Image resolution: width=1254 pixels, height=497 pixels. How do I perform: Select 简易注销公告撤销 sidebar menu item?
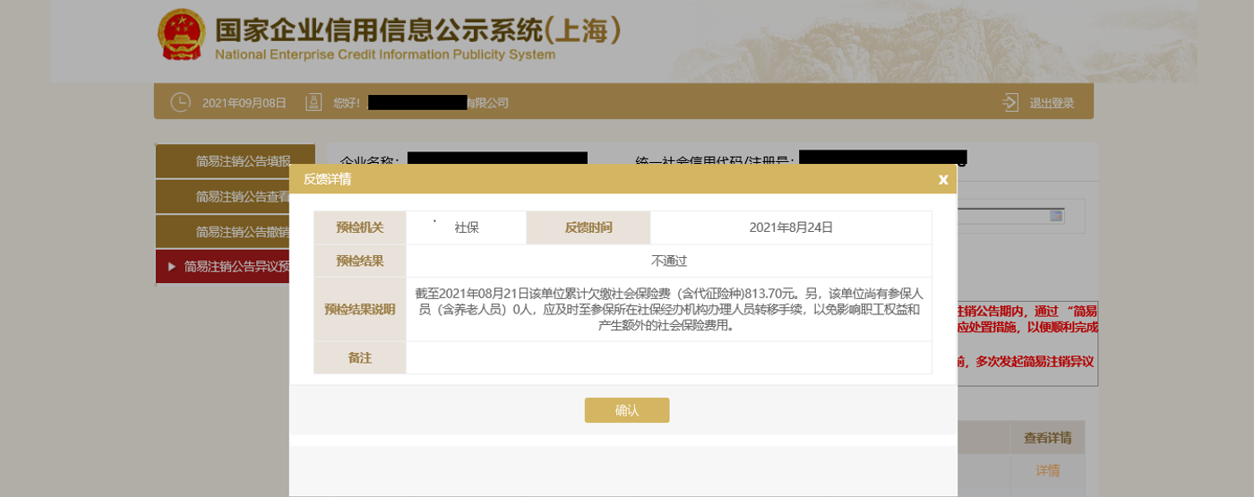click(x=242, y=232)
